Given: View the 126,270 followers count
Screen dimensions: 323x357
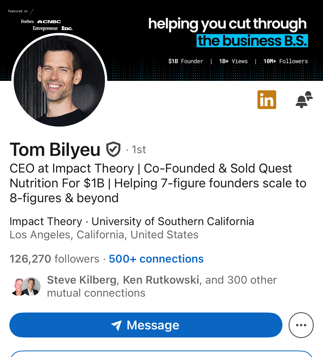Looking at the screenshot, I should (x=54, y=259).
